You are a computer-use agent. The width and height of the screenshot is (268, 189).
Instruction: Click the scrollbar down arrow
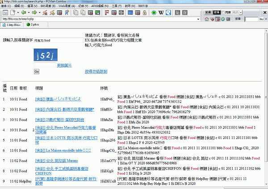point(266,184)
